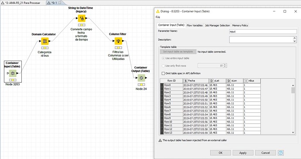Select Use entire input table option
The width and height of the screenshot is (301, 159).
[x=163, y=58]
